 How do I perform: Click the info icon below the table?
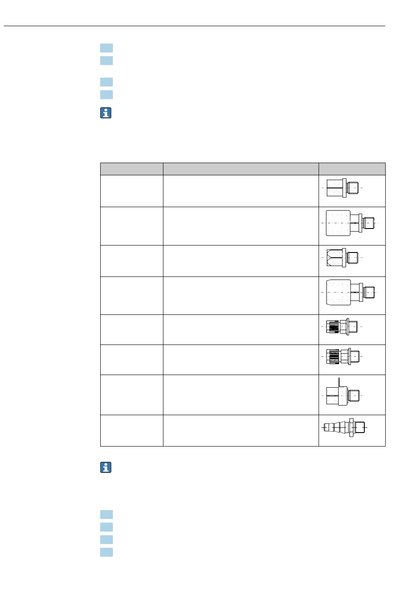click(x=106, y=467)
